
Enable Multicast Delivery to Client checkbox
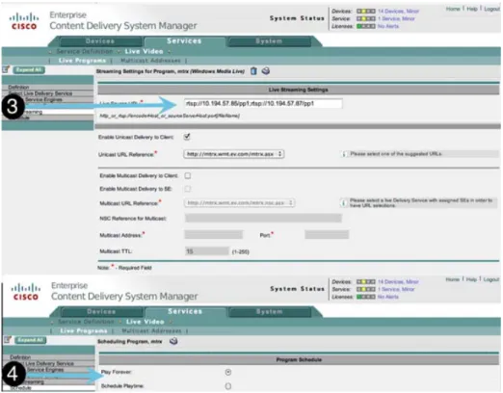tap(188, 175)
